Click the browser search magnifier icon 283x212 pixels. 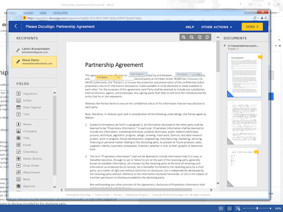[x=255, y=18]
